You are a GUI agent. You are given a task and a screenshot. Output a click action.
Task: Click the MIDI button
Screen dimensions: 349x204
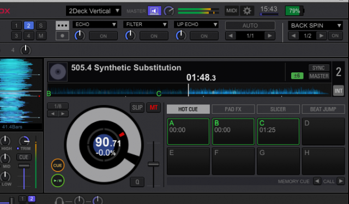pos(231,11)
